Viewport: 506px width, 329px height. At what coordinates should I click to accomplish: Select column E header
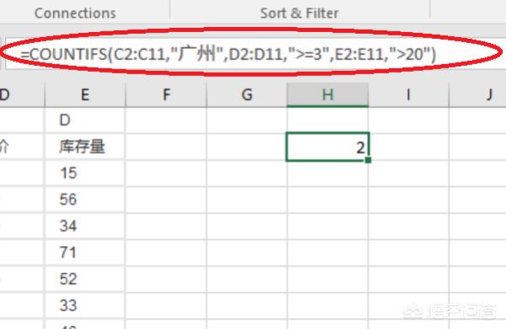tap(85, 94)
